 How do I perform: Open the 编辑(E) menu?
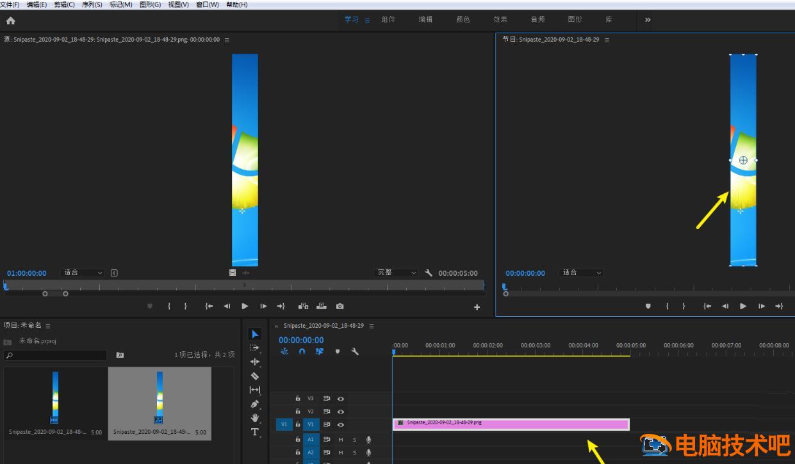pos(37,4)
